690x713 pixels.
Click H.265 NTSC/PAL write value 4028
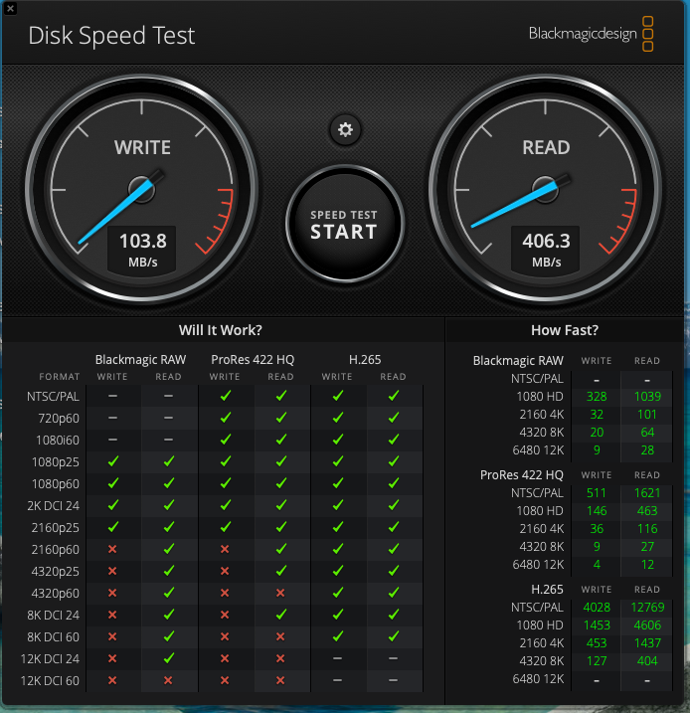597,607
